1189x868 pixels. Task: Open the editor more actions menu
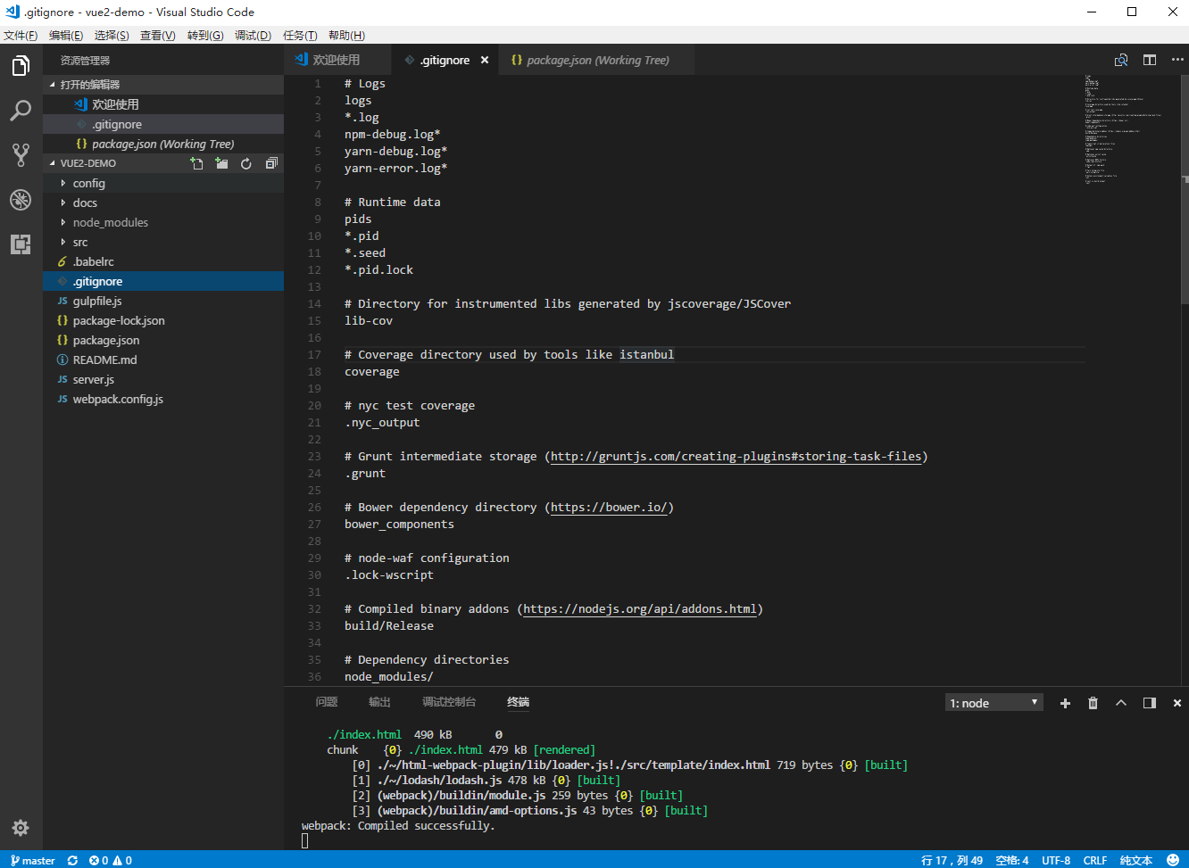(x=1177, y=60)
